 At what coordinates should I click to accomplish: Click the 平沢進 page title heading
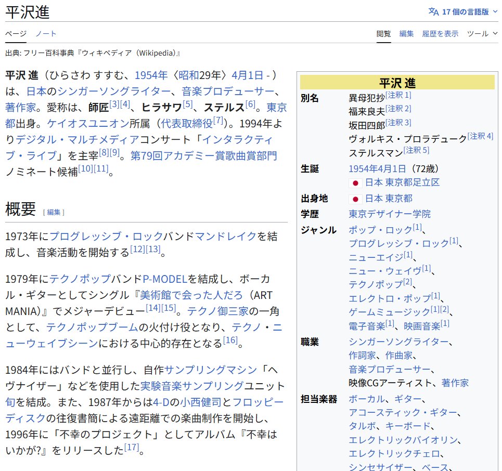pos(28,12)
